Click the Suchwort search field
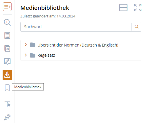 [76, 27]
